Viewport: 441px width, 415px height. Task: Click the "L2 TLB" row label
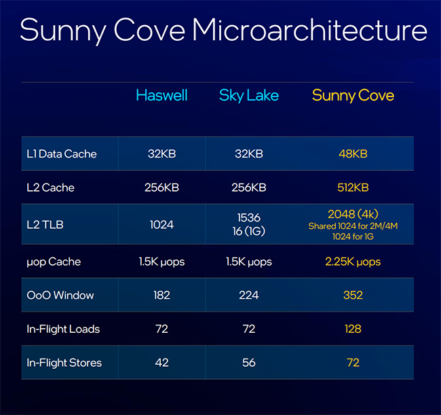click(x=45, y=225)
